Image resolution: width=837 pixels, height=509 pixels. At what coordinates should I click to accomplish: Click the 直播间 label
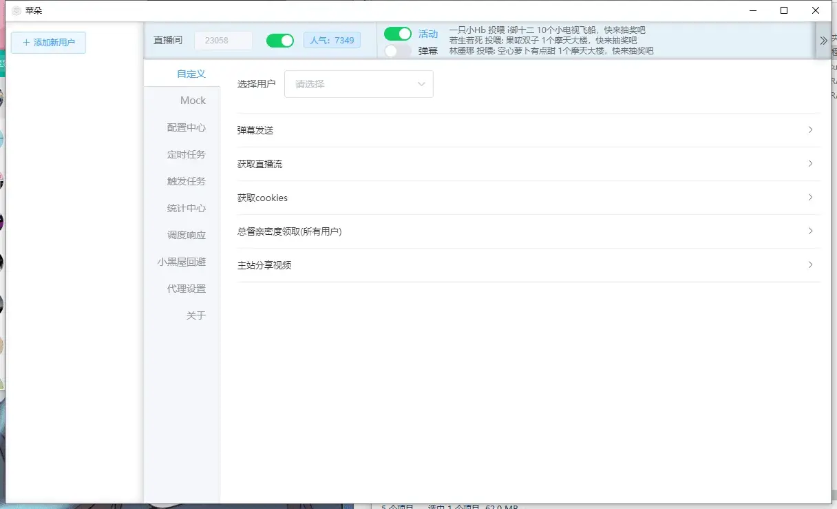pyautogui.click(x=168, y=41)
